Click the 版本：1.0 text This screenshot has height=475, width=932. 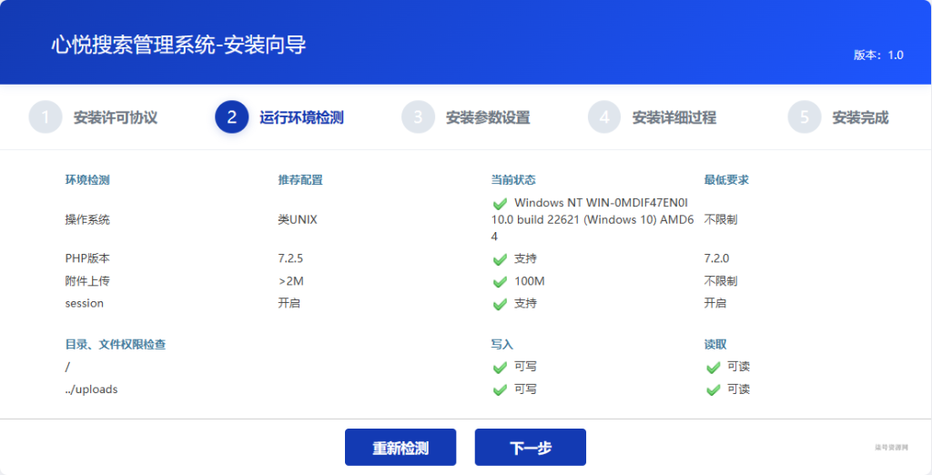pos(878,56)
